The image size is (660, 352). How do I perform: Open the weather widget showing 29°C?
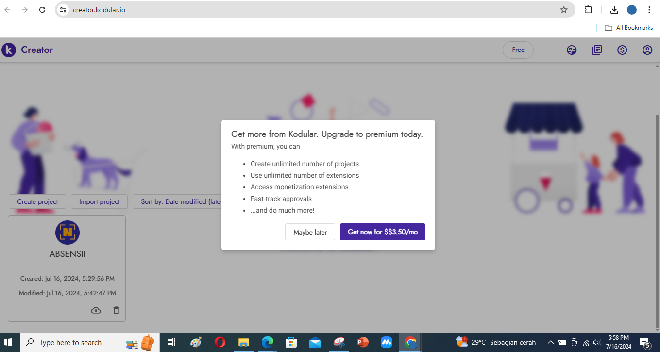495,342
